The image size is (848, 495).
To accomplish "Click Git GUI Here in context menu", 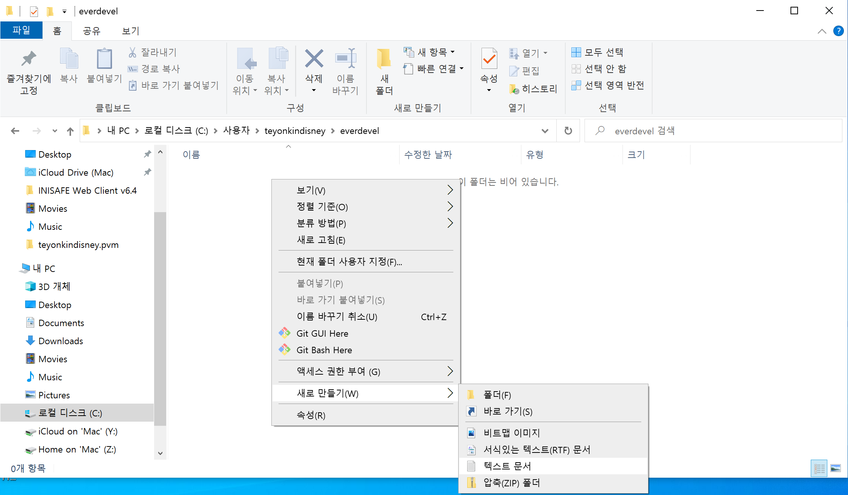I will [x=322, y=334].
